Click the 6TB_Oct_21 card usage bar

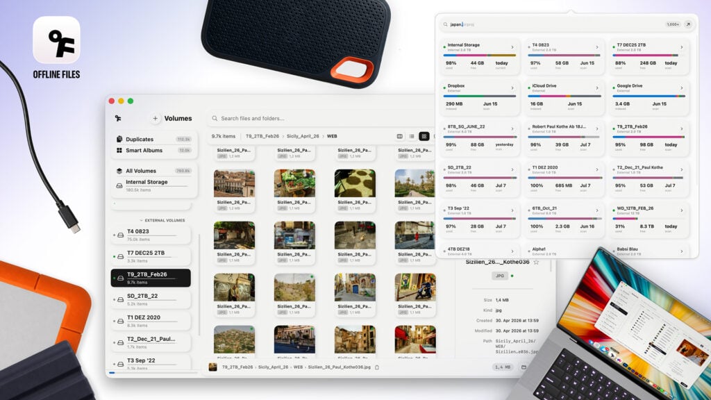tap(564, 219)
